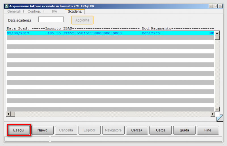Image resolution: width=227 pixels, height=146 pixels.
Task: Minimize the Acquisizione fatture window
Action: (211, 6)
